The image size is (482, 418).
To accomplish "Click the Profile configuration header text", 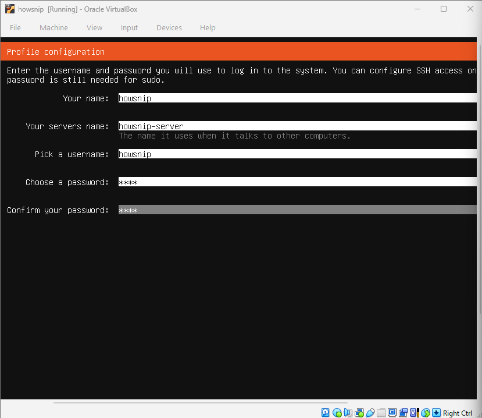I will 56,52.
